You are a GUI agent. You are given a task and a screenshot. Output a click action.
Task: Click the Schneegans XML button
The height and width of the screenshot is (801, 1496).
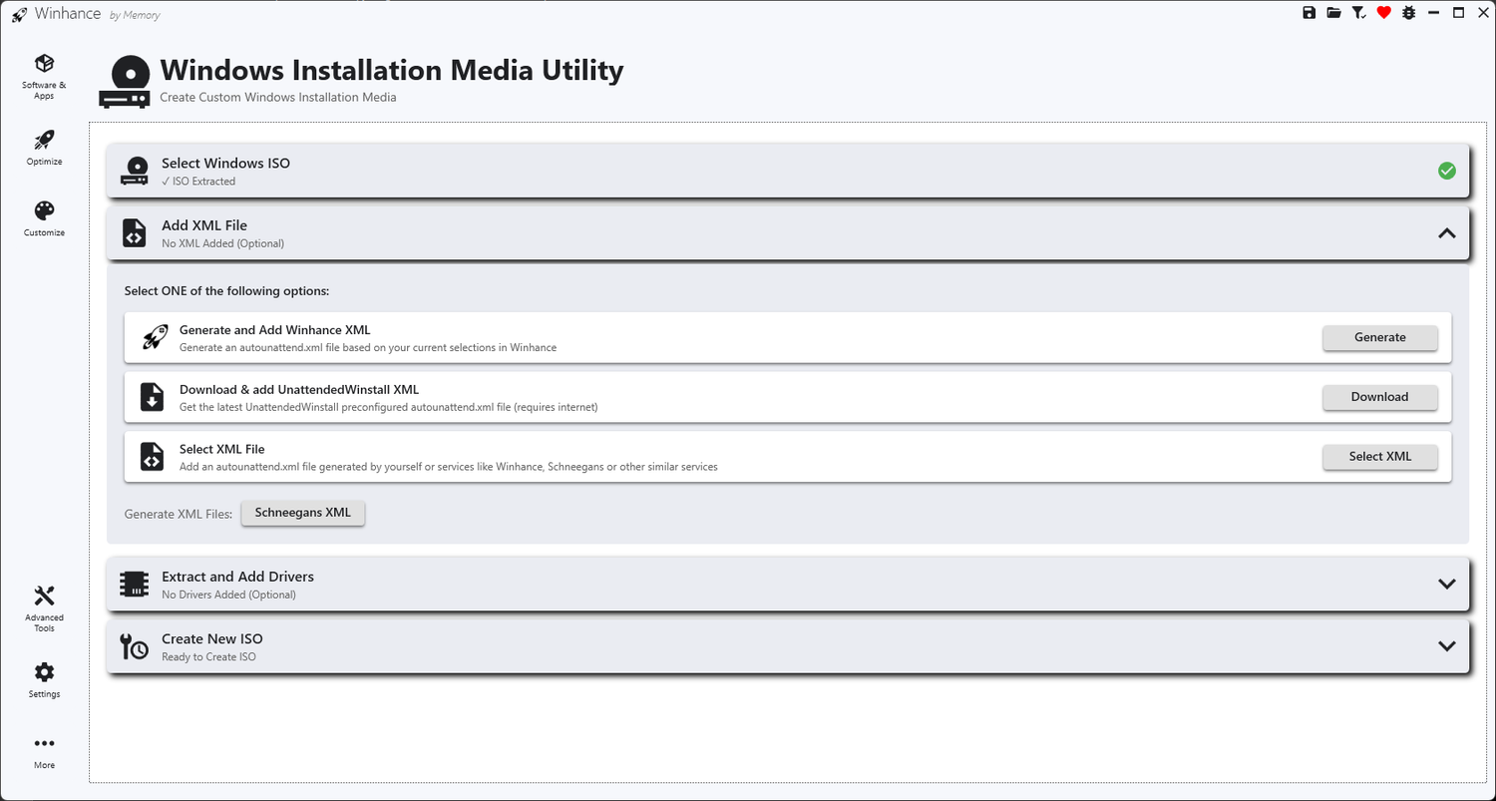(x=303, y=513)
